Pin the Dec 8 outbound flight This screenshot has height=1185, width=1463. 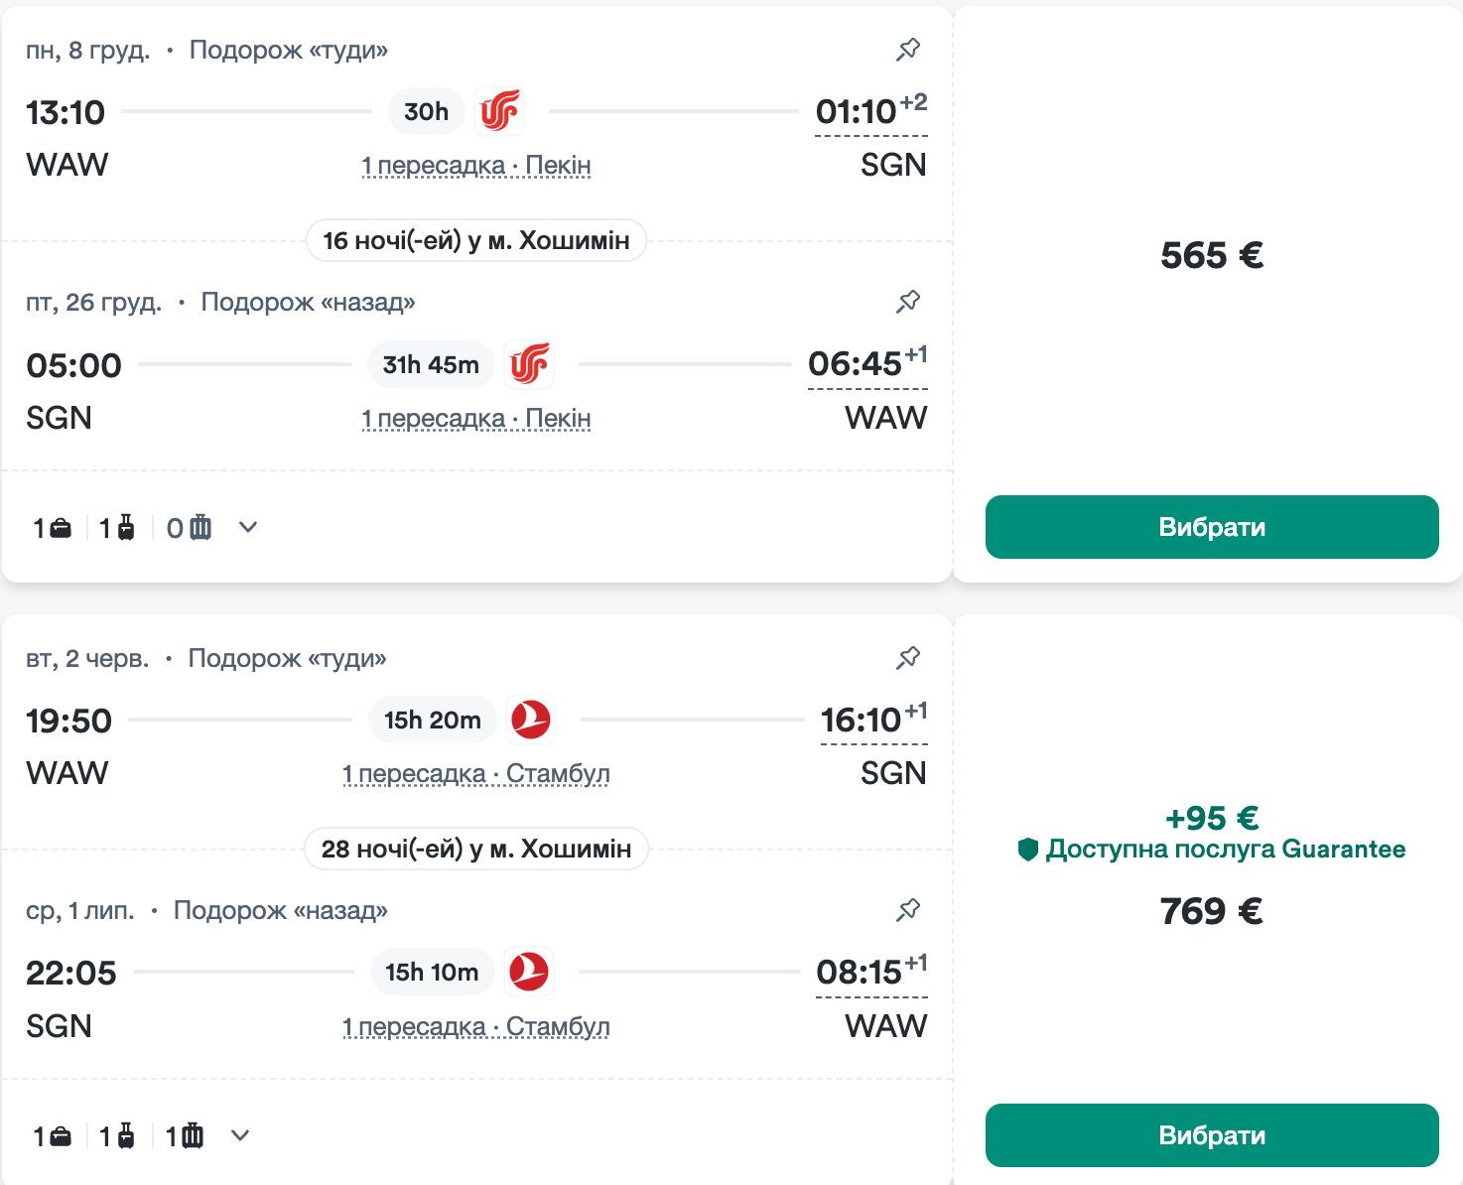[907, 50]
